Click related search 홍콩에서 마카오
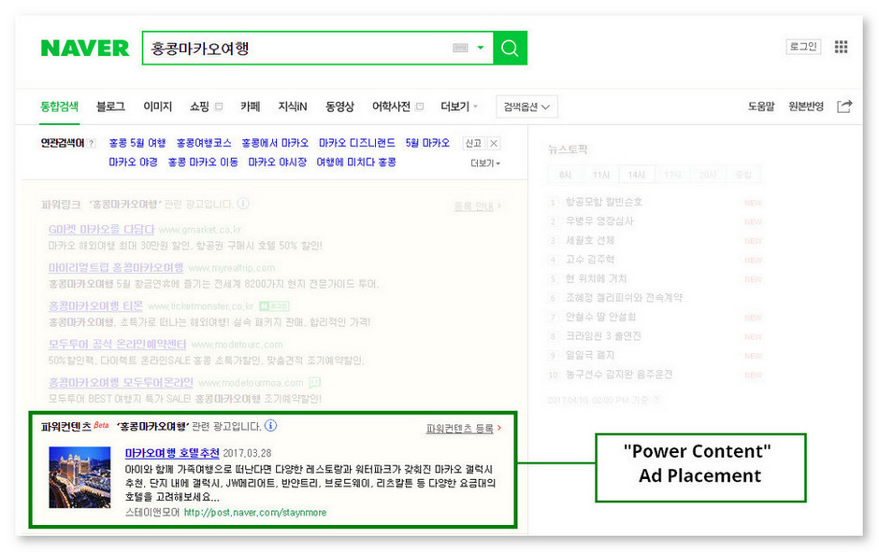The height and width of the screenshot is (552, 879). coord(275,143)
